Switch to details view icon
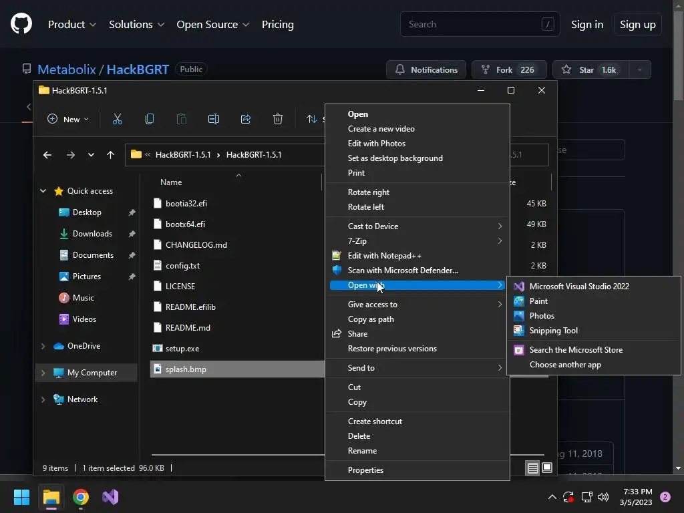 coord(532,468)
